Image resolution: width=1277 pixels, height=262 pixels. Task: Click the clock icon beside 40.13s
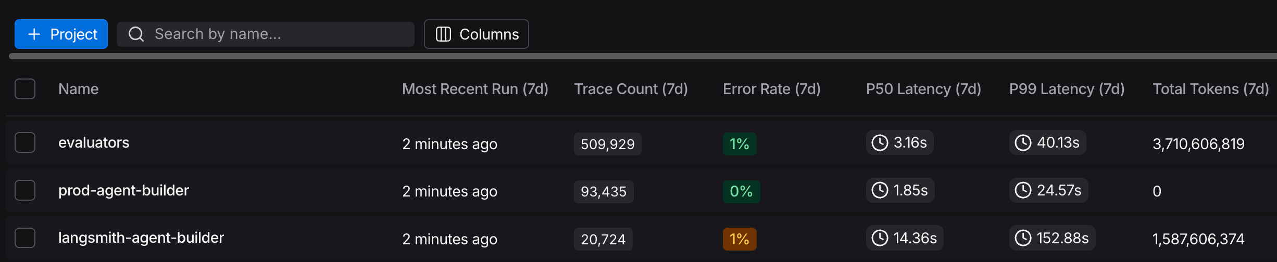[1023, 142]
